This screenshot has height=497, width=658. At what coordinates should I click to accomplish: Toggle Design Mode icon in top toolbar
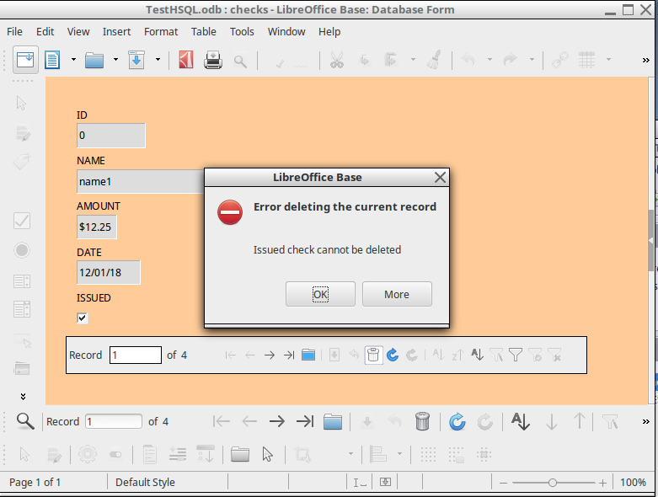pos(26,60)
